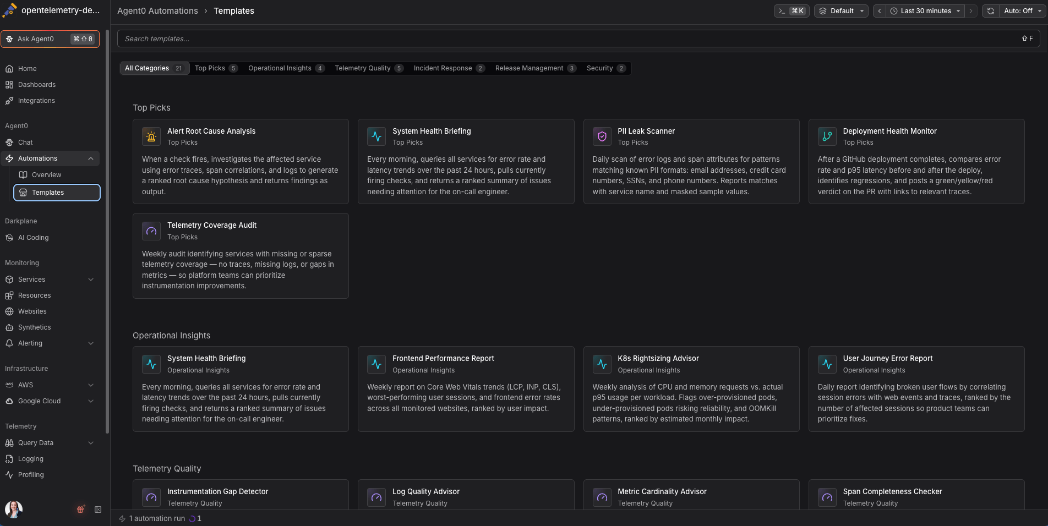Open the Synthetics robot icon

coord(9,327)
